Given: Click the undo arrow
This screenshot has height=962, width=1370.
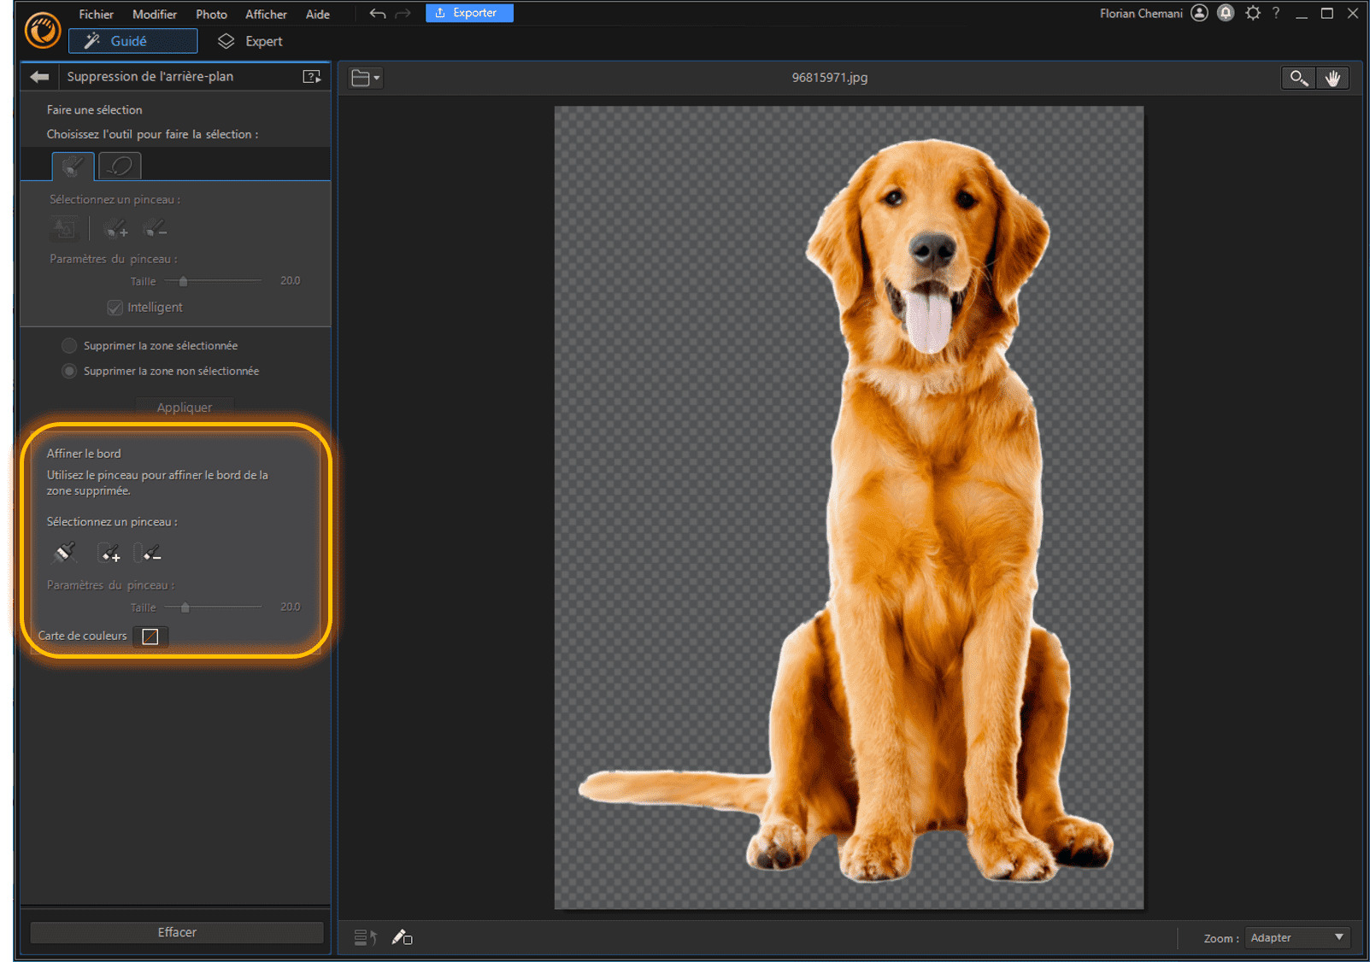Looking at the screenshot, I should [x=377, y=14].
